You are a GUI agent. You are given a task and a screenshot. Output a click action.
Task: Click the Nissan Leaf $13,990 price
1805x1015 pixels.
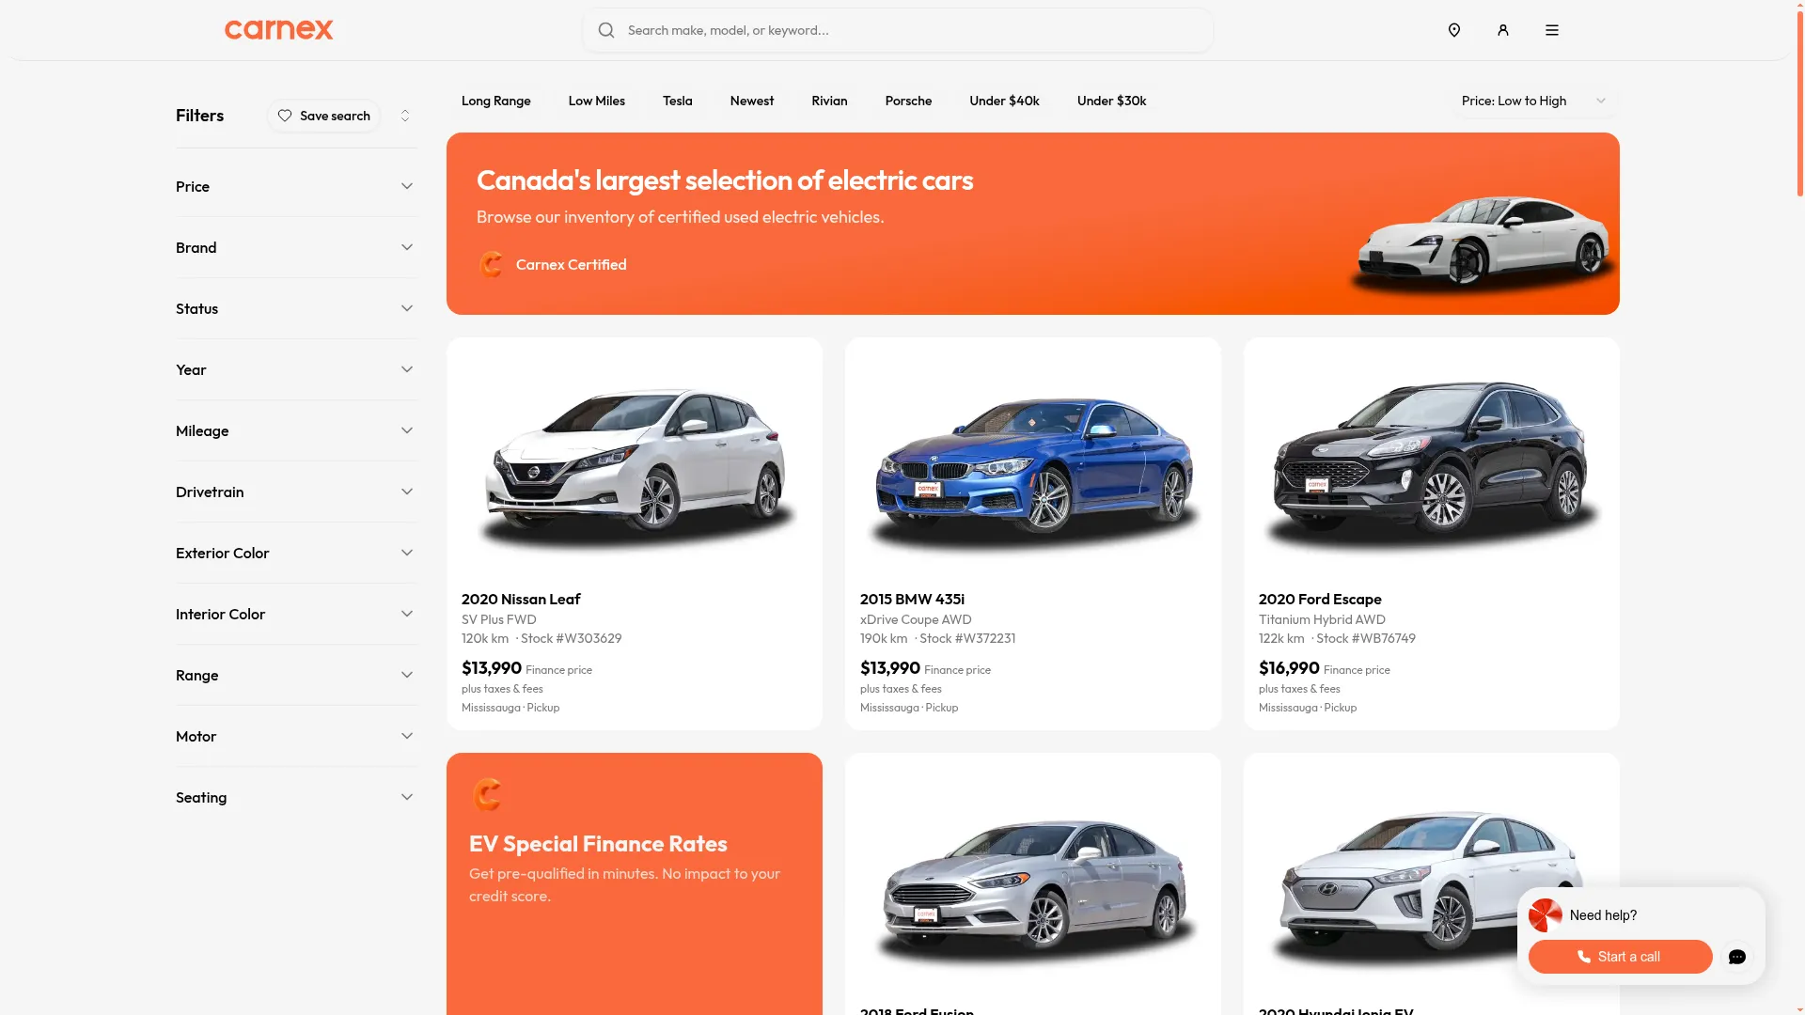pyautogui.click(x=492, y=668)
